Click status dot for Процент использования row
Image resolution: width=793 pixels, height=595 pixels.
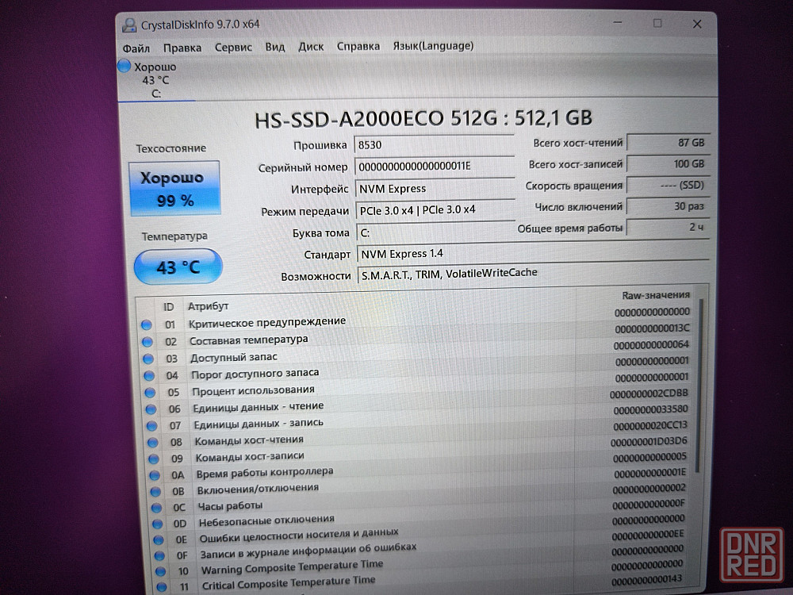tap(150, 392)
